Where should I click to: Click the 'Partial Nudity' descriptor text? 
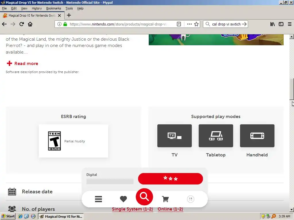(x=75, y=141)
